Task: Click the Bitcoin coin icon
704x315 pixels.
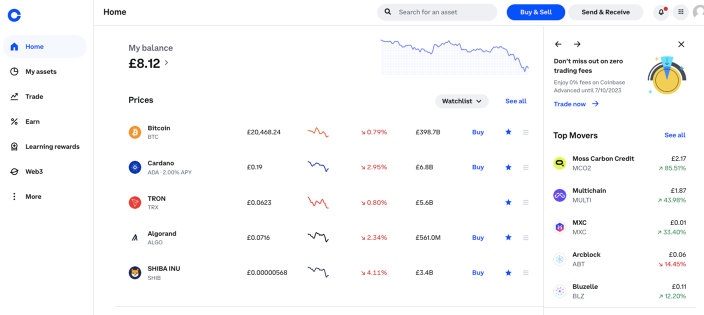Action: pyautogui.click(x=135, y=132)
